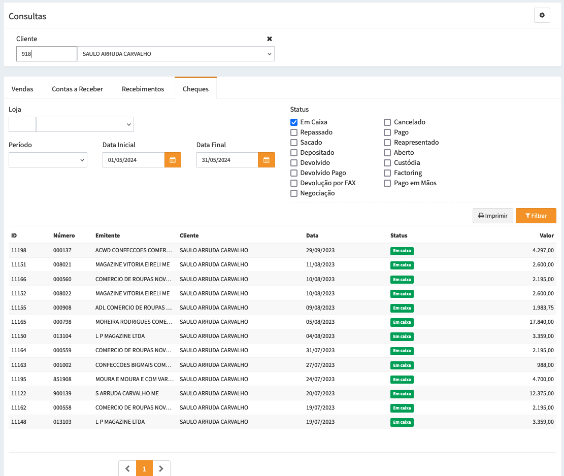Enable the Devolvido status checkbox
The image size is (564, 476).
point(294,163)
